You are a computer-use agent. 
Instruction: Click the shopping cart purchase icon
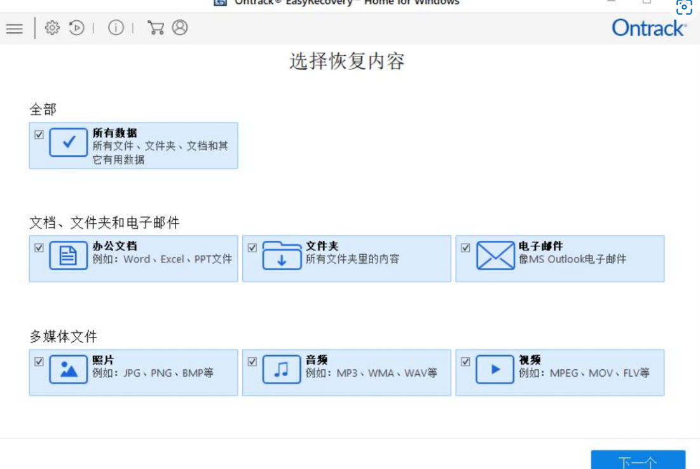[156, 28]
